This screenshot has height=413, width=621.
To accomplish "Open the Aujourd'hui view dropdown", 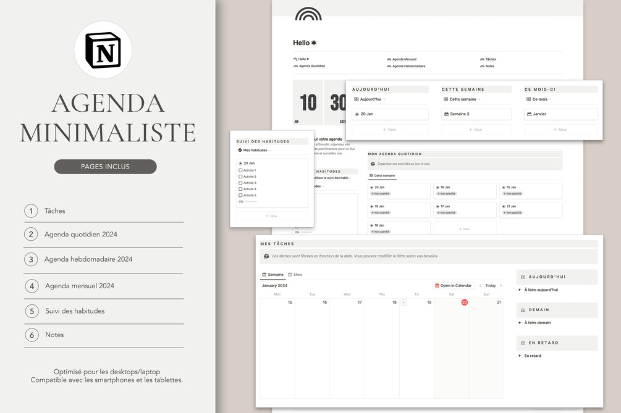I will pyautogui.click(x=370, y=99).
